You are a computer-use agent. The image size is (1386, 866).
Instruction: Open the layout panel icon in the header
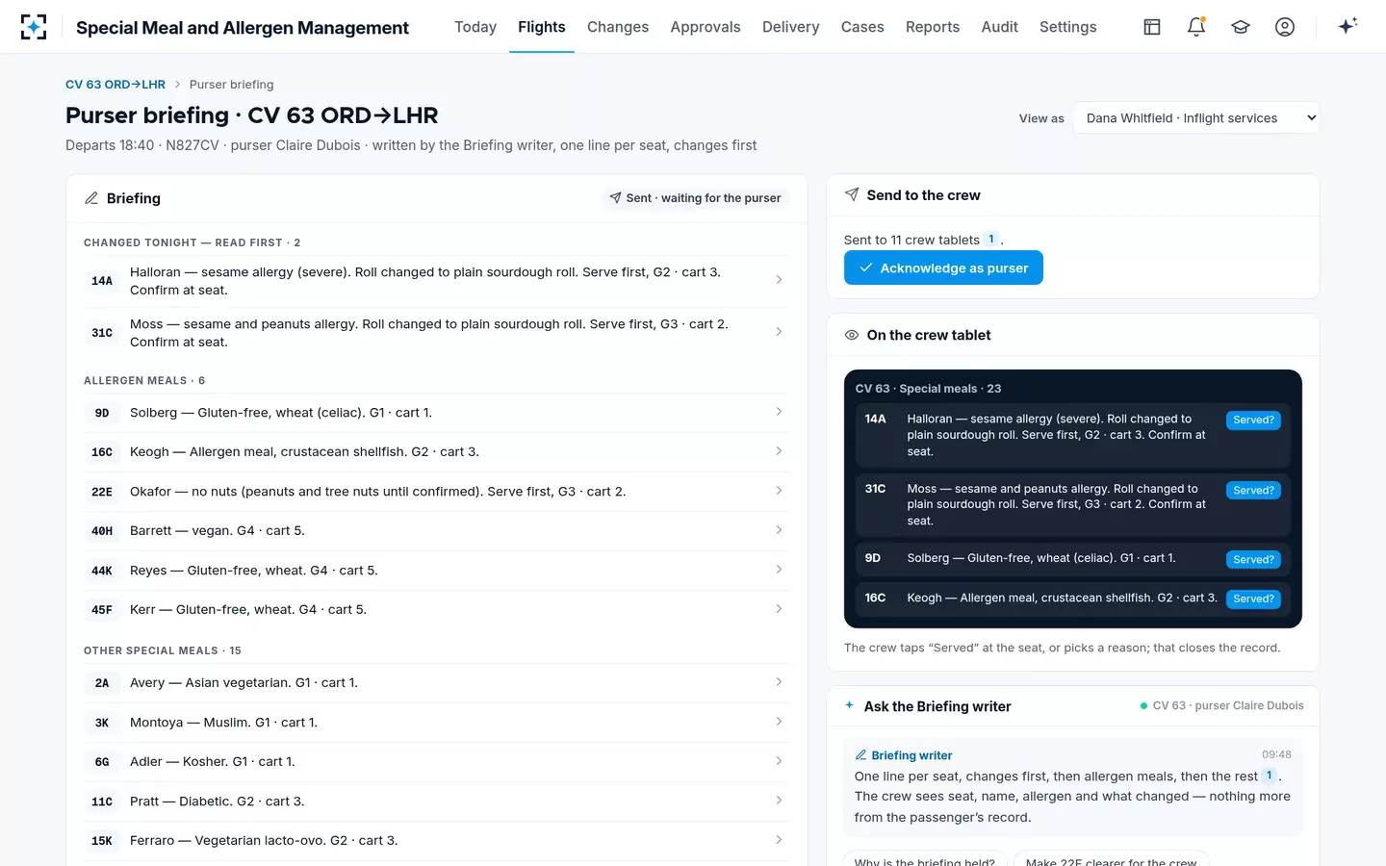point(1152,27)
